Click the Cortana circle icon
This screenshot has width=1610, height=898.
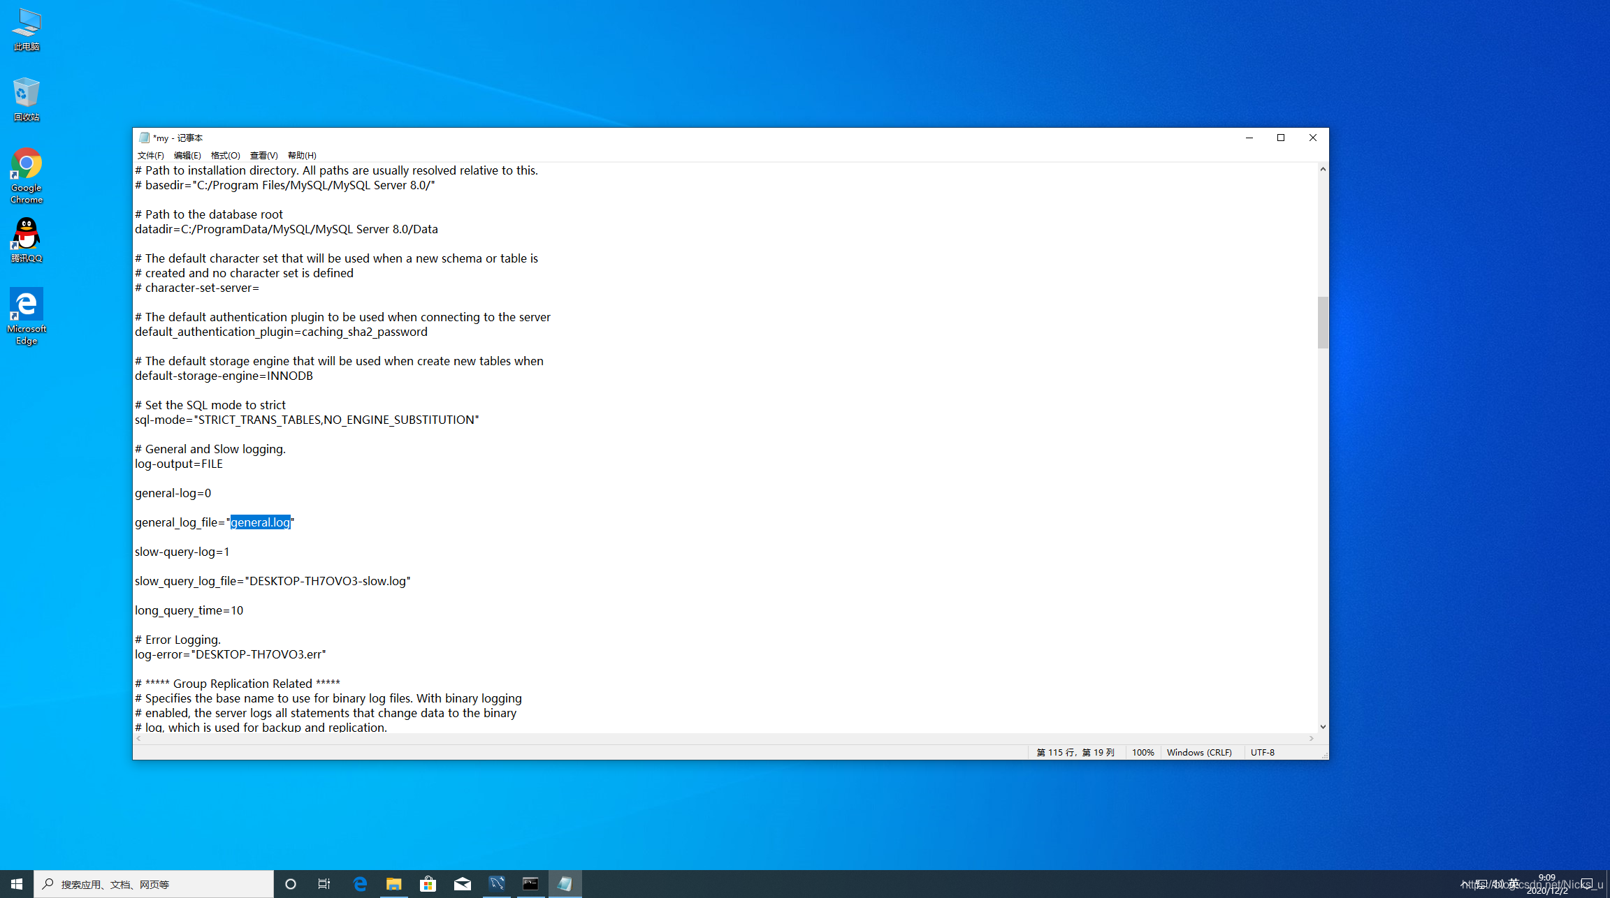(291, 884)
